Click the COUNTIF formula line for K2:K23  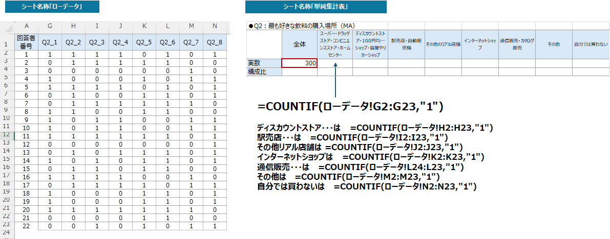pos(371,157)
